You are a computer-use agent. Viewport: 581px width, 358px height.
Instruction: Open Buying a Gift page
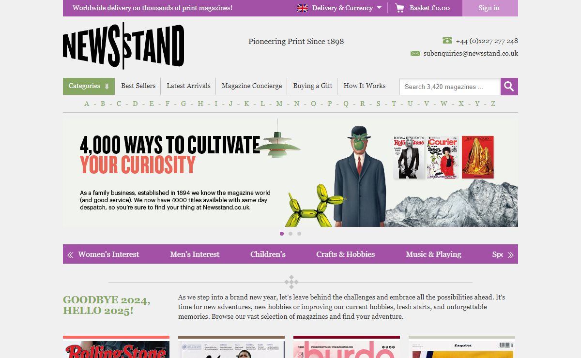pos(312,86)
